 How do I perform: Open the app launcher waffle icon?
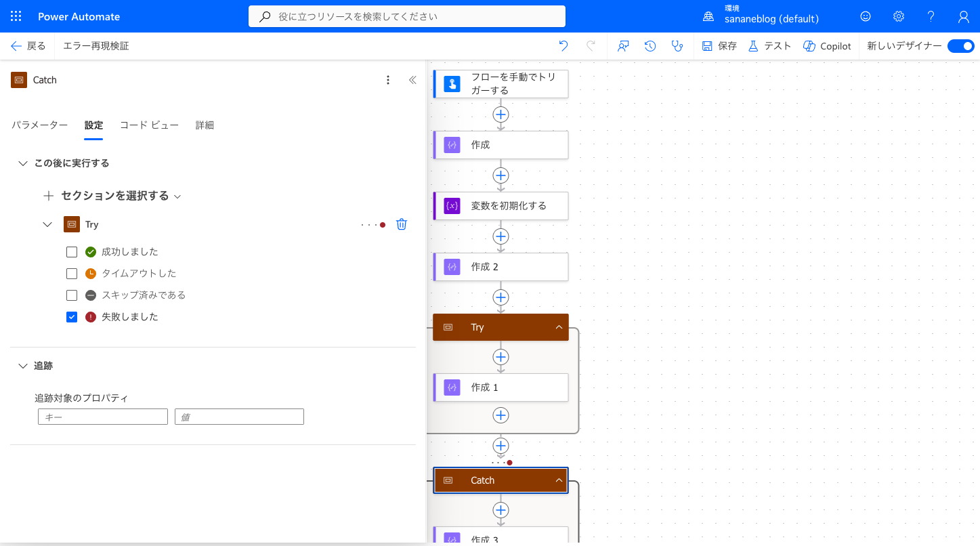[16, 16]
